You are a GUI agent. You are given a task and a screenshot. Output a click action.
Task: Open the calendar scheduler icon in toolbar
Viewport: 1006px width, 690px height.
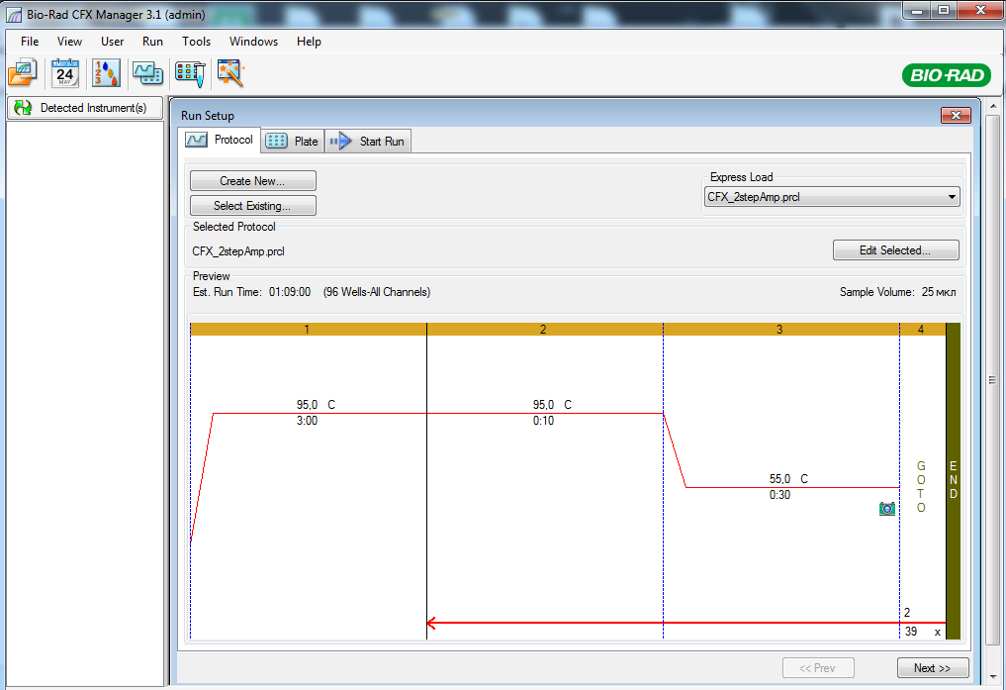[65, 72]
